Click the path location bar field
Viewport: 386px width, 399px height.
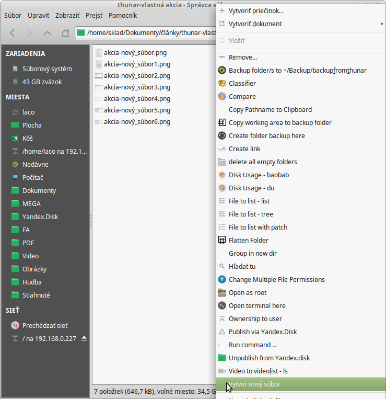click(145, 33)
